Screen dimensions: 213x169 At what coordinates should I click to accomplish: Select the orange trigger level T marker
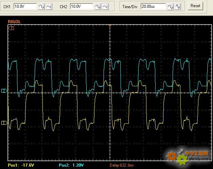tap(11, 28)
